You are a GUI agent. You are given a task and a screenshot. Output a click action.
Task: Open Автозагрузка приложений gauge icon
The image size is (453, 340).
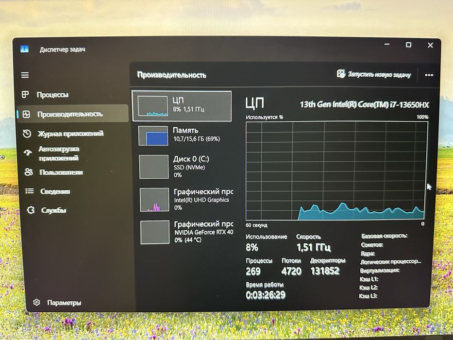pyautogui.click(x=28, y=153)
